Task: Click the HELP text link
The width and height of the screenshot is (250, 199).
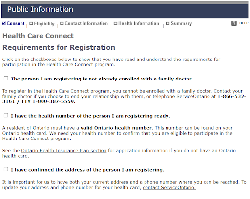Action: pyautogui.click(x=244, y=23)
